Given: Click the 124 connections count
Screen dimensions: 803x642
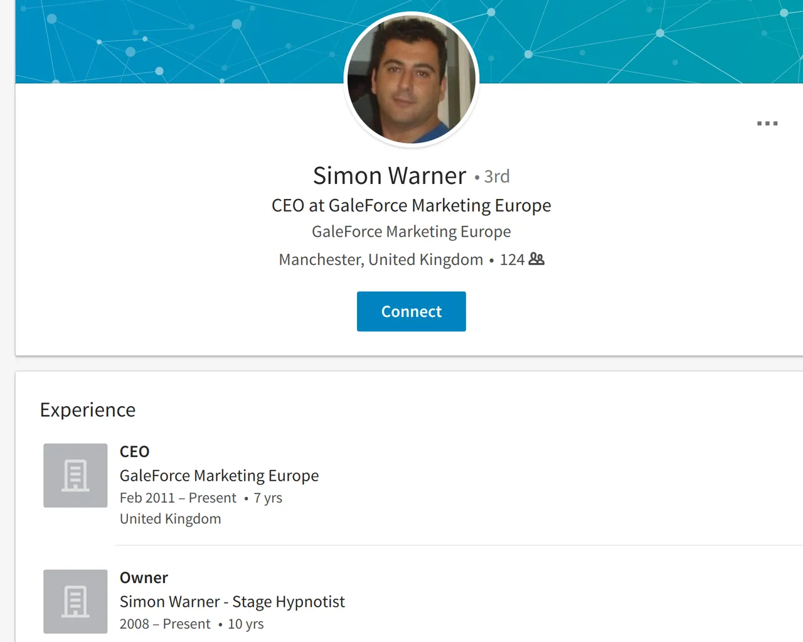Looking at the screenshot, I should point(512,260).
